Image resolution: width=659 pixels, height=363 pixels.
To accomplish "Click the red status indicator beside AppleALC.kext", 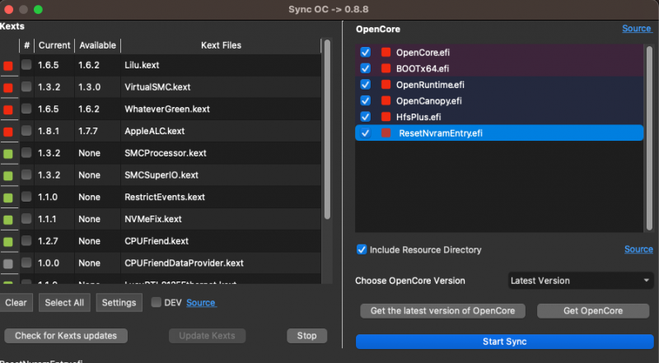I will [8, 131].
